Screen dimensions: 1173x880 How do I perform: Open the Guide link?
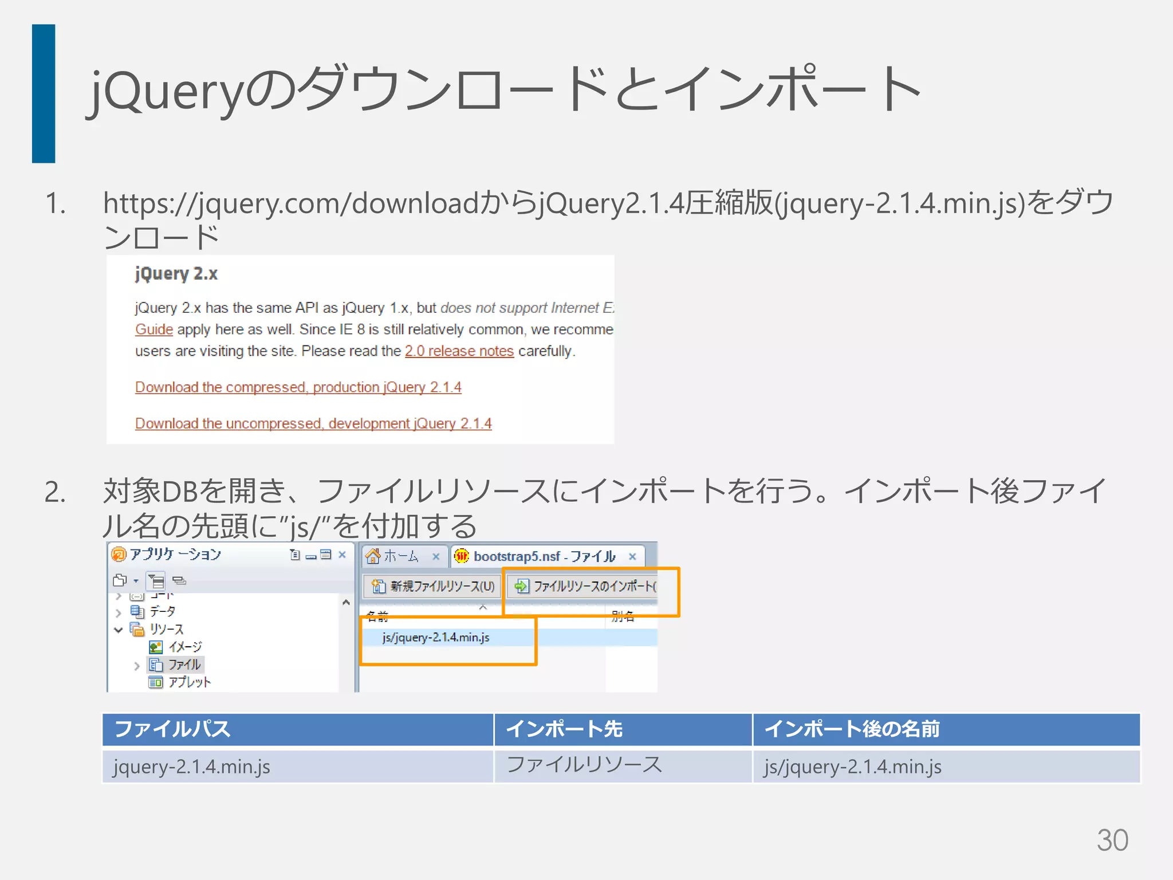(x=154, y=329)
